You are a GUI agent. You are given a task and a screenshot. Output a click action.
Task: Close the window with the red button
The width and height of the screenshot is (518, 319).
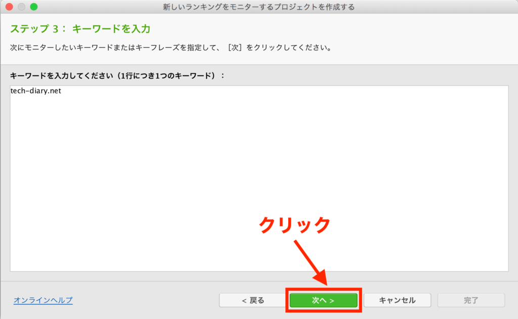[x=9, y=7]
